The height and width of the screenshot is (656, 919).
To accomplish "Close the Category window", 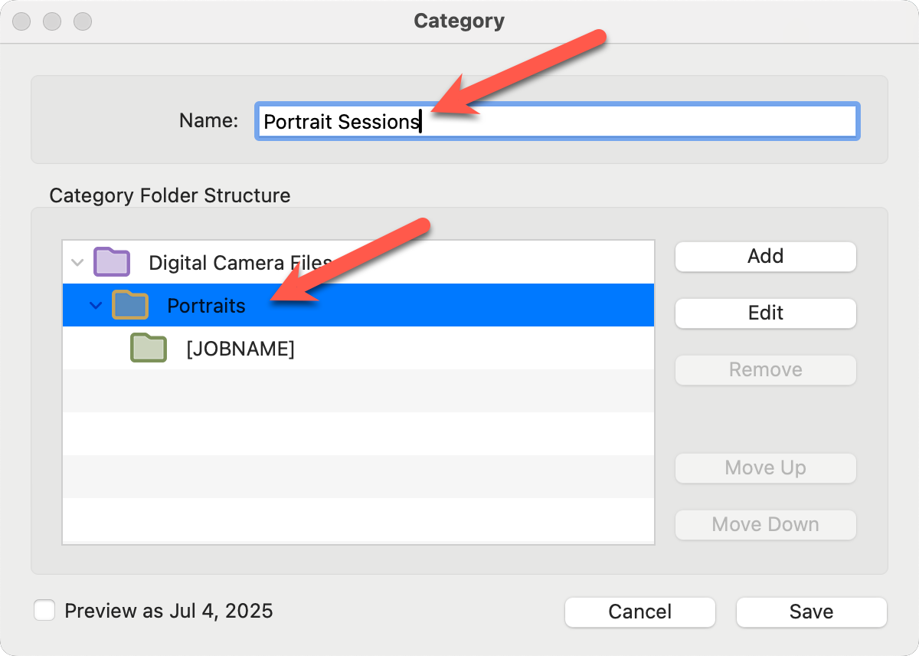I will click(21, 21).
